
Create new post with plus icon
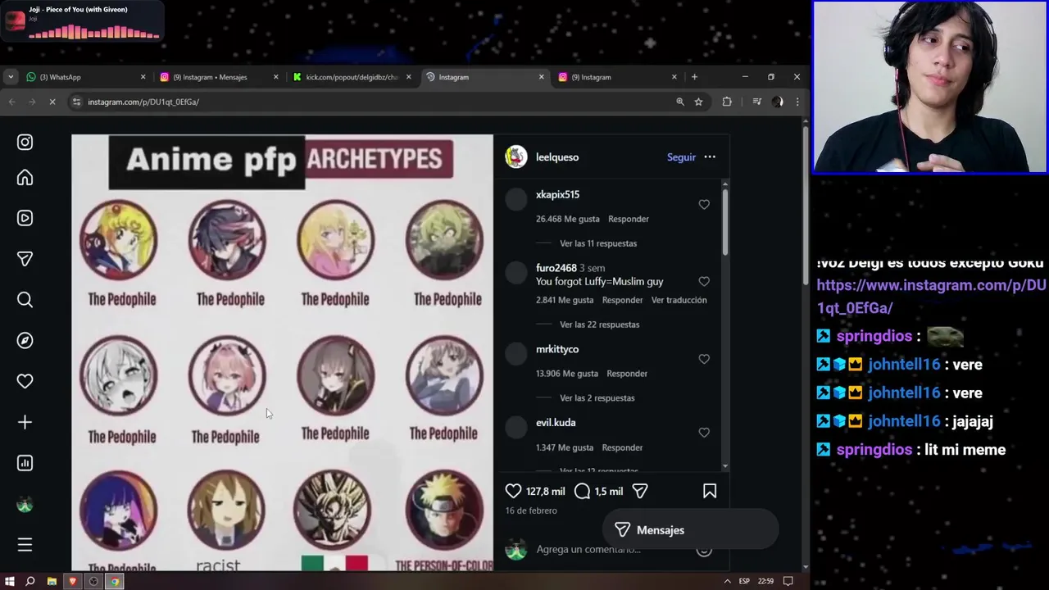tap(25, 422)
